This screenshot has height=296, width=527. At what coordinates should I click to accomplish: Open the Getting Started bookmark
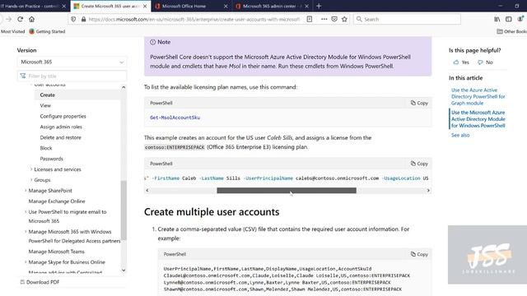(47, 31)
